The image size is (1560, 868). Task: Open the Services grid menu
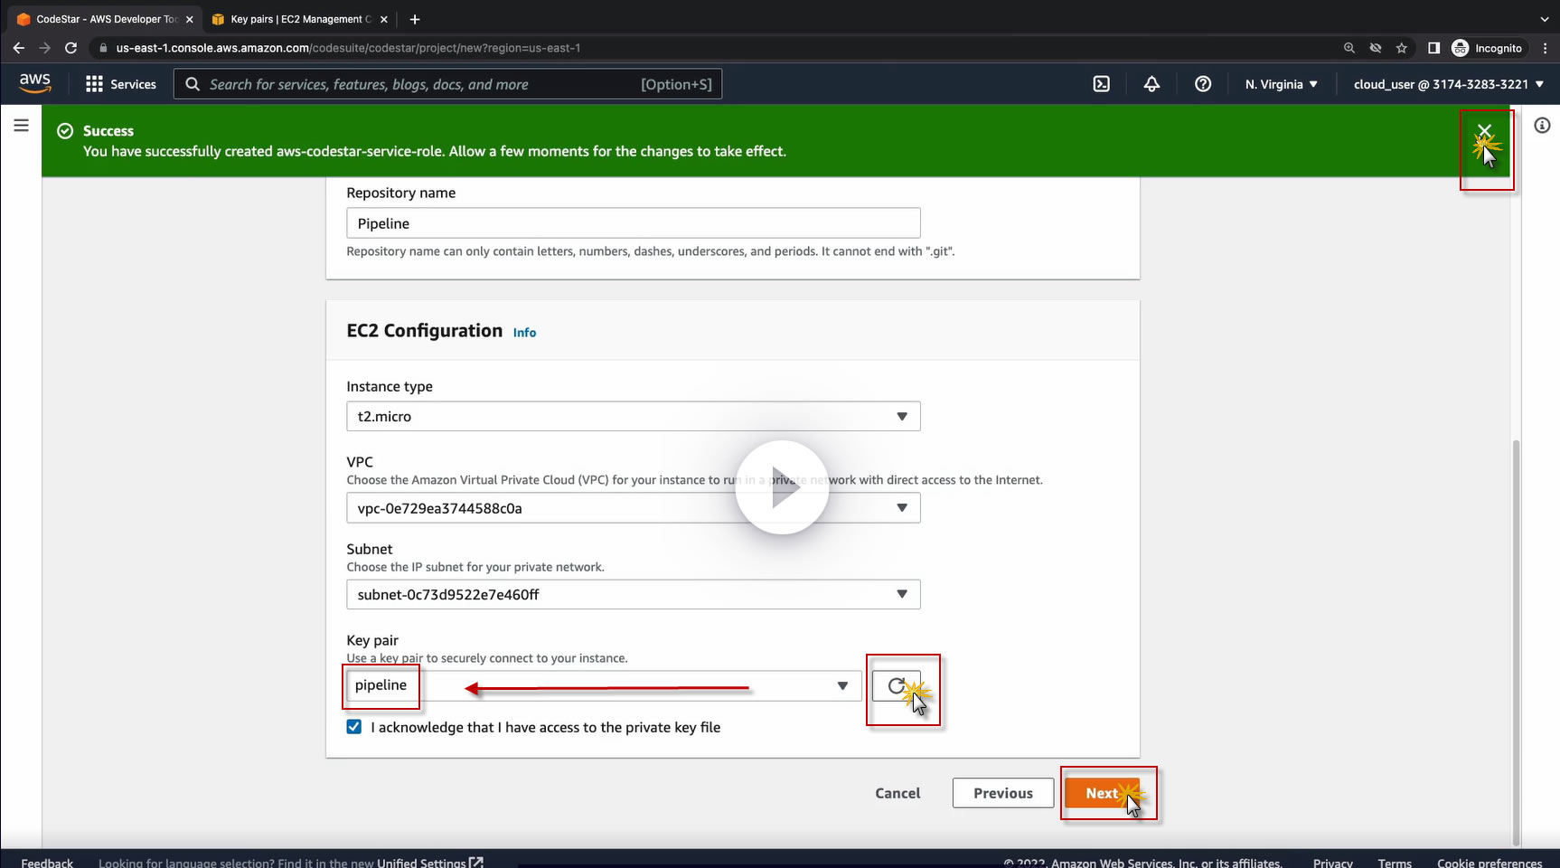(121, 84)
